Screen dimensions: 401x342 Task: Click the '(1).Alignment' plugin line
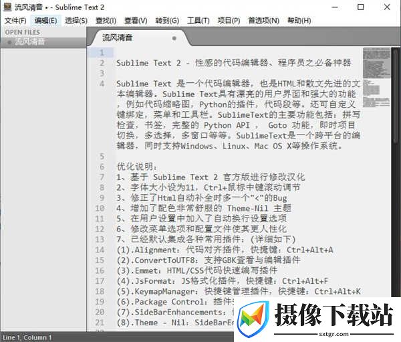click(225, 250)
